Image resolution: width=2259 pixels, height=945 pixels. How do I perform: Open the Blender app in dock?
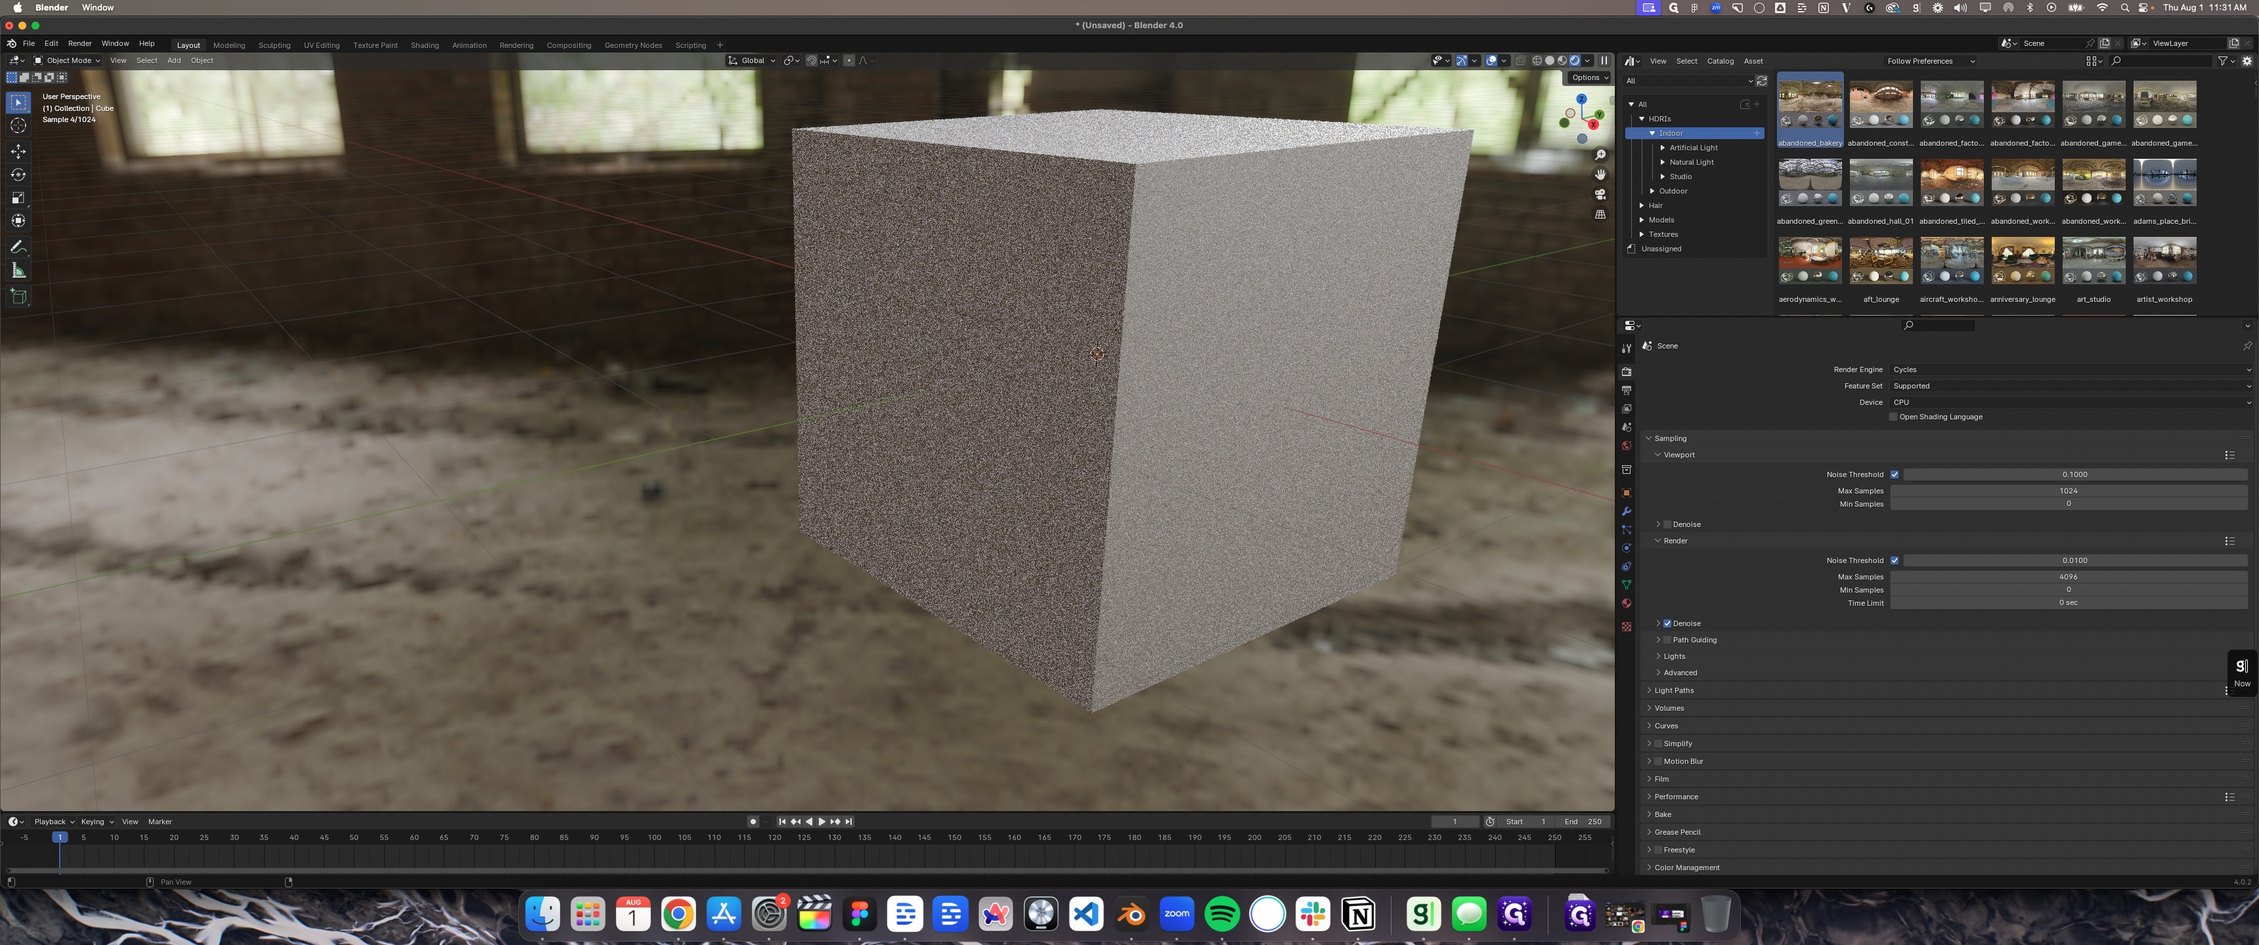pos(1131,914)
